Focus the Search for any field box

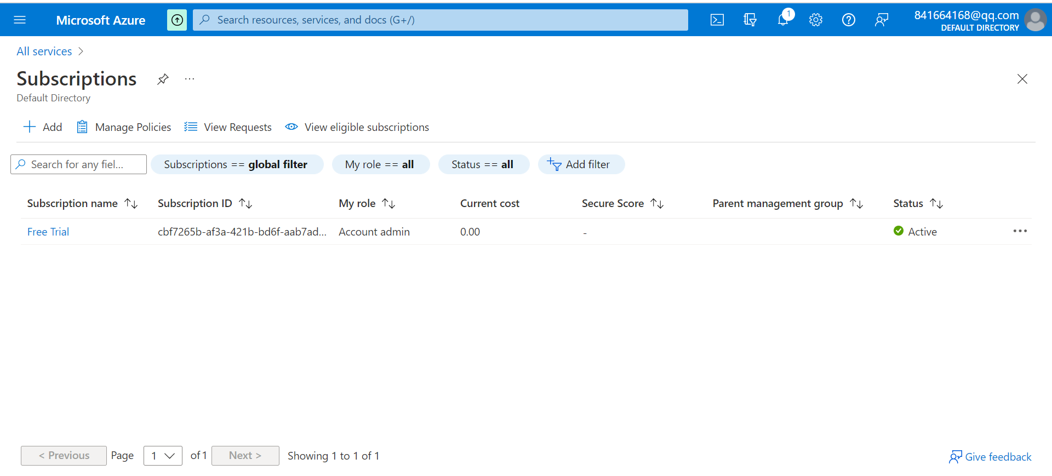(78, 164)
